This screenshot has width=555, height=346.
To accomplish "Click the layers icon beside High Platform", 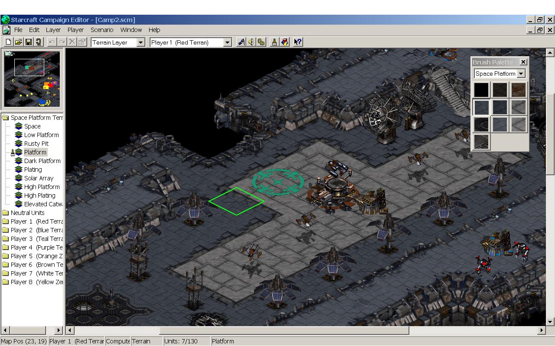I will pyautogui.click(x=18, y=187).
